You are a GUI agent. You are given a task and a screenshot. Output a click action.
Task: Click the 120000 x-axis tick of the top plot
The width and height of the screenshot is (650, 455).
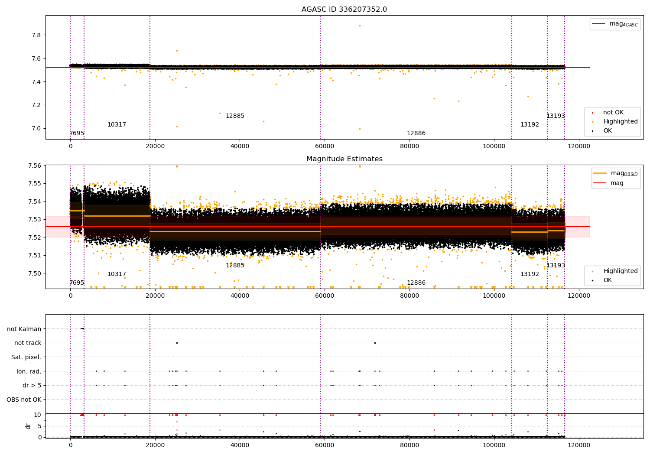click(x=579, y=146)
